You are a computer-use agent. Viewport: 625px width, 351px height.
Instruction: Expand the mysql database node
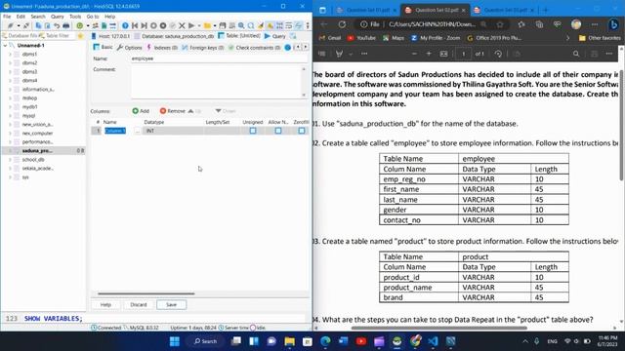[x=10, y=115]
